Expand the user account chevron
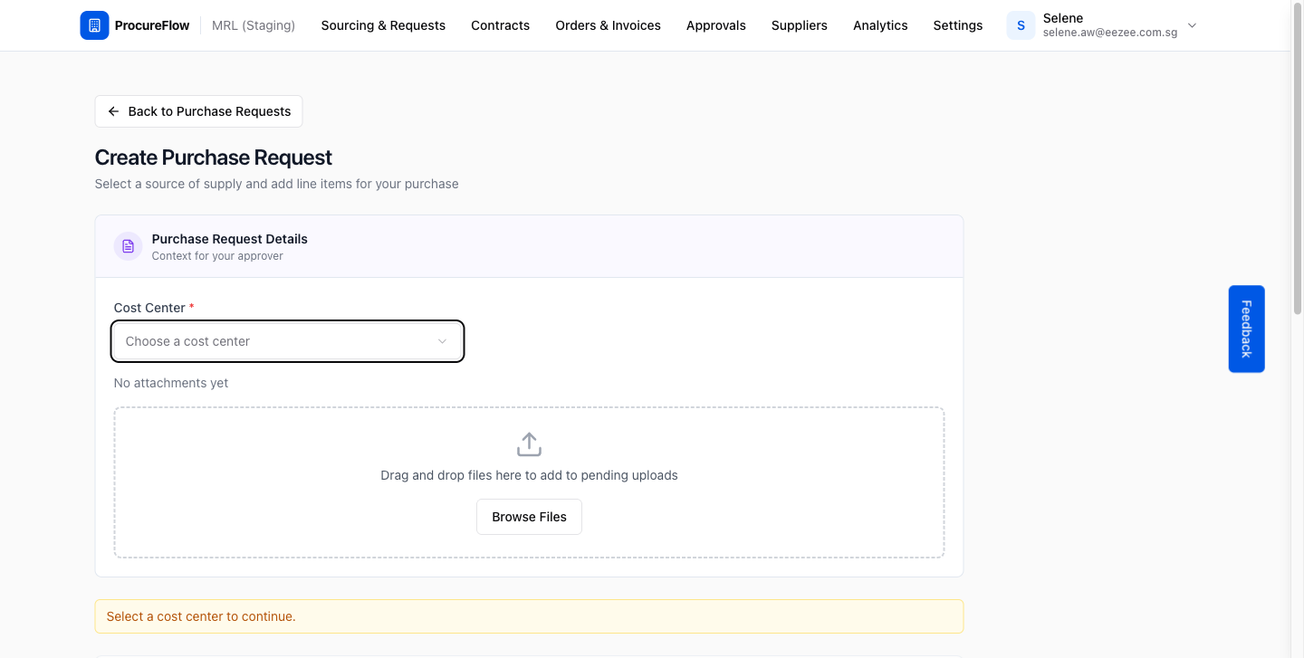The height and width of the screenshot is (658, 1304). [1192, 25]
